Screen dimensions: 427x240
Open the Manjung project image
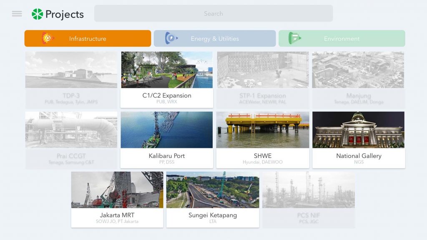[358, 70]
